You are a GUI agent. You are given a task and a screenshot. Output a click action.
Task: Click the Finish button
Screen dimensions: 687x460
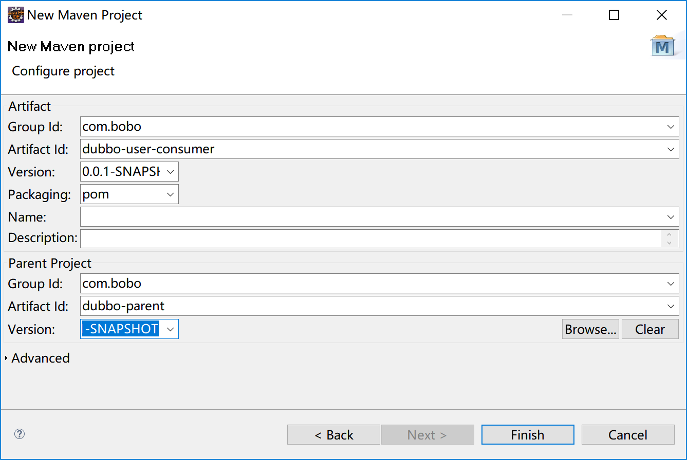click(x=528, y=435)
